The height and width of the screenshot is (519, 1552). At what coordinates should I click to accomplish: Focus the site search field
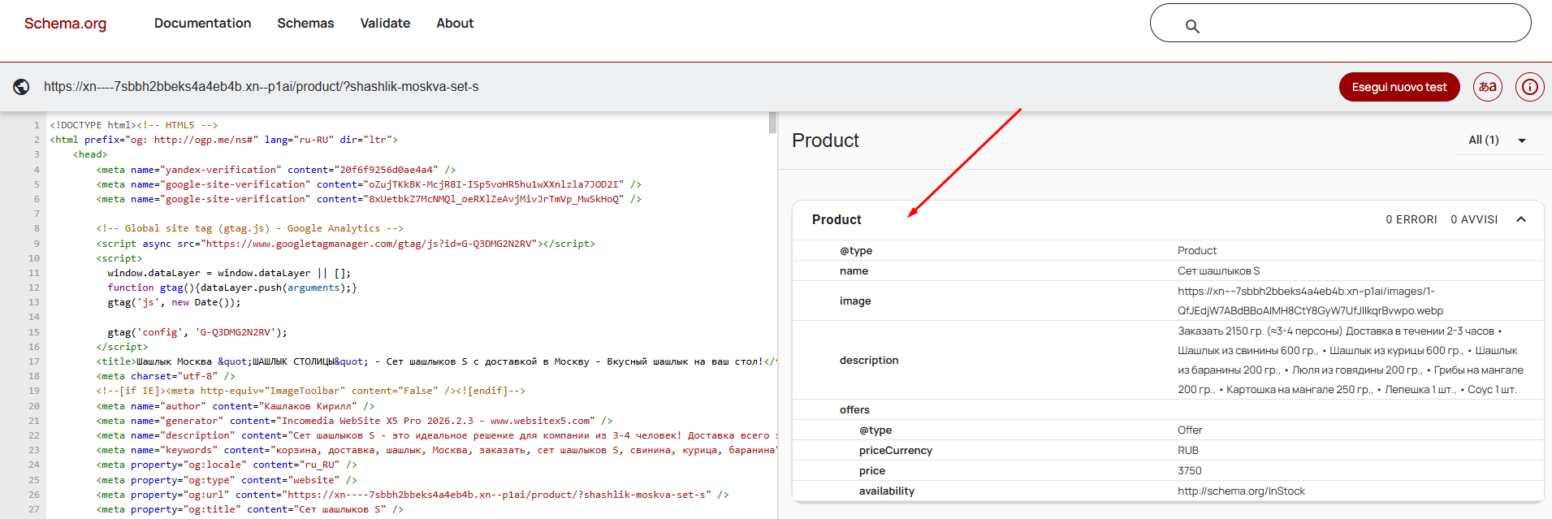(x=1340, y=23)
